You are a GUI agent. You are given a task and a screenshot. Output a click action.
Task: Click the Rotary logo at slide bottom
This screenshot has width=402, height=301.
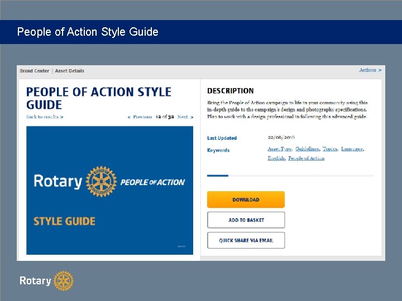46,281
